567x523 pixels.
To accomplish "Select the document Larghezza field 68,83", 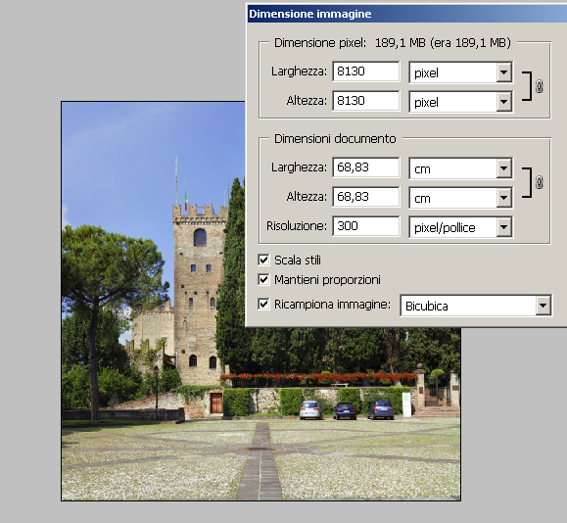I will pos(366,166).
